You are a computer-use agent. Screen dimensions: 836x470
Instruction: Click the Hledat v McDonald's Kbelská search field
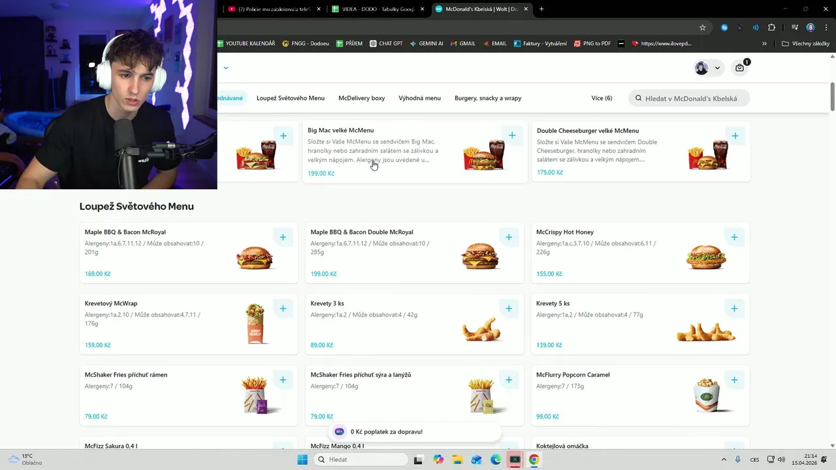pos(689,98)
